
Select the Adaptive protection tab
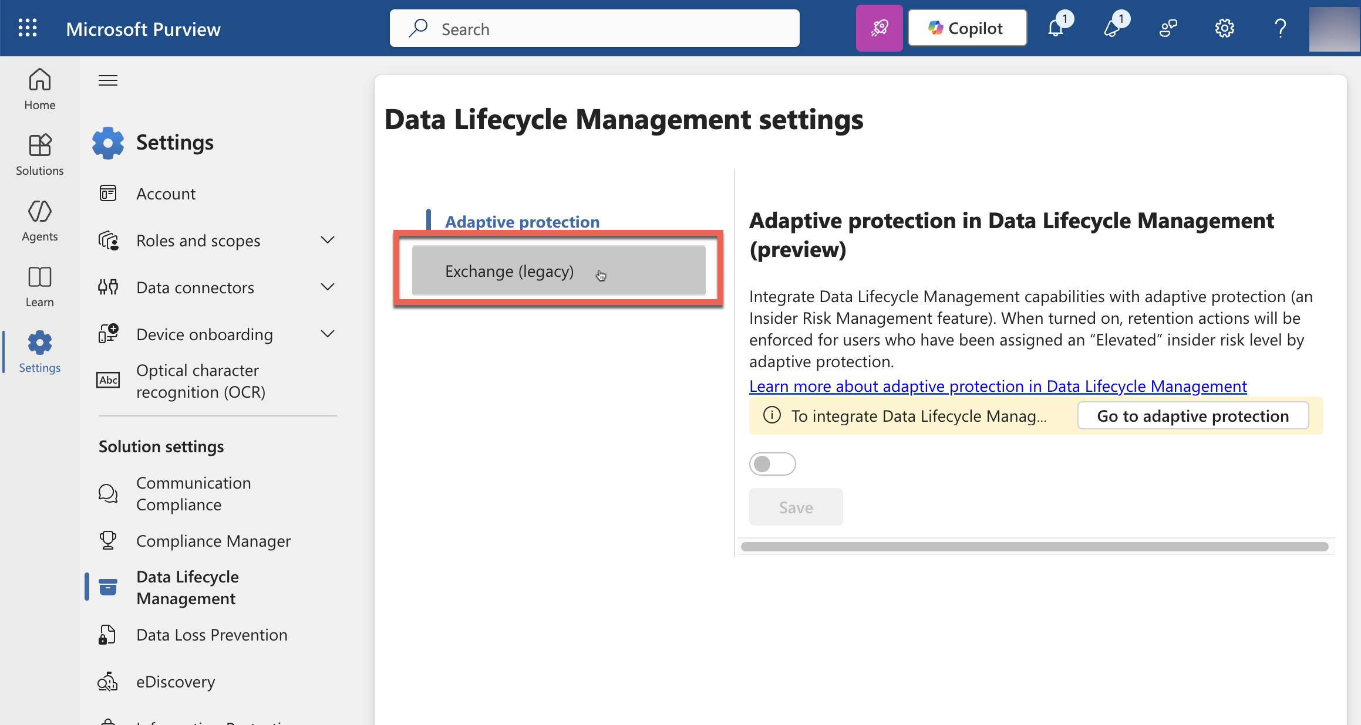point(522,222)
